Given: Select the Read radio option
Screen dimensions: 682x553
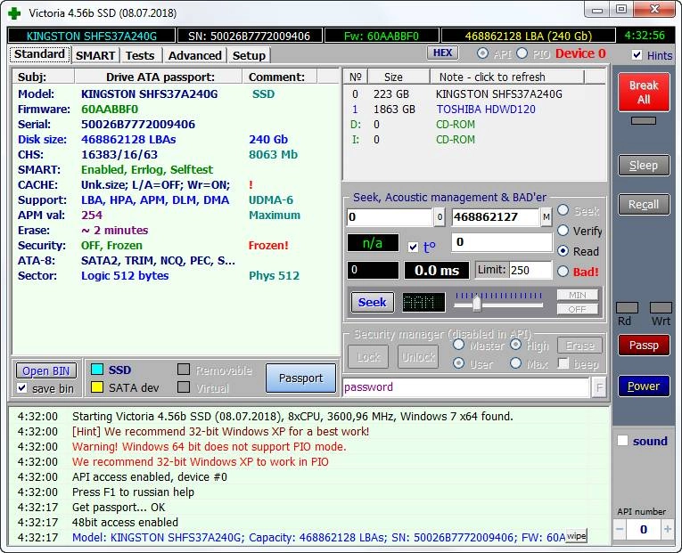Looking at the screenshot, I should pos(563,250).
